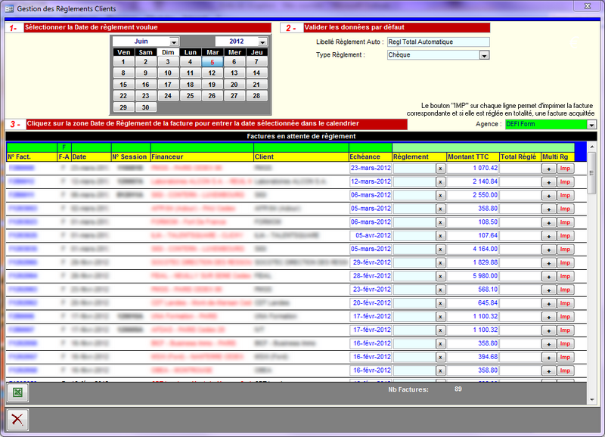Click the Imp button on the 2 140.84 row
Viewport: 605px width, 437px height.
click(x=565, y=181)
